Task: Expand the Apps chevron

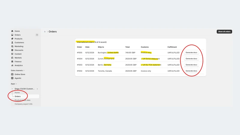Action: [16, 84]
